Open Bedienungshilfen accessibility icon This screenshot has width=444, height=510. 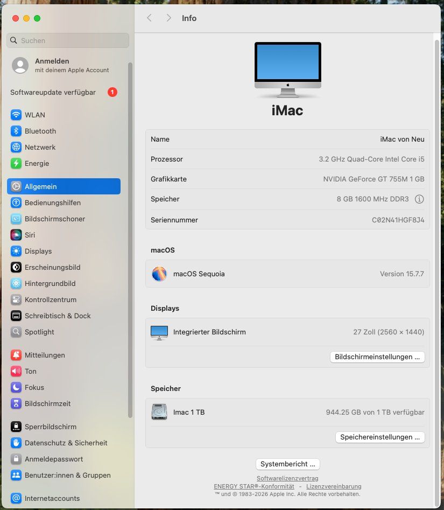point(16,202)
